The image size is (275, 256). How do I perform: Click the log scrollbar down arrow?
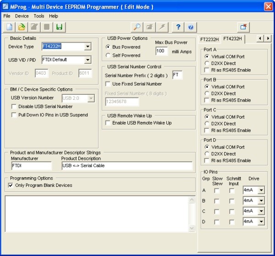[192, 229]
